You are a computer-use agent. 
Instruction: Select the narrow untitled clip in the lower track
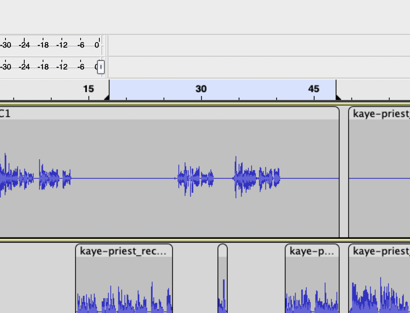point(223,278)
